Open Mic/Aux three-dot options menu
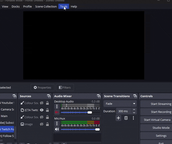Screen dimensions: 172x144 tap(57, 123)
